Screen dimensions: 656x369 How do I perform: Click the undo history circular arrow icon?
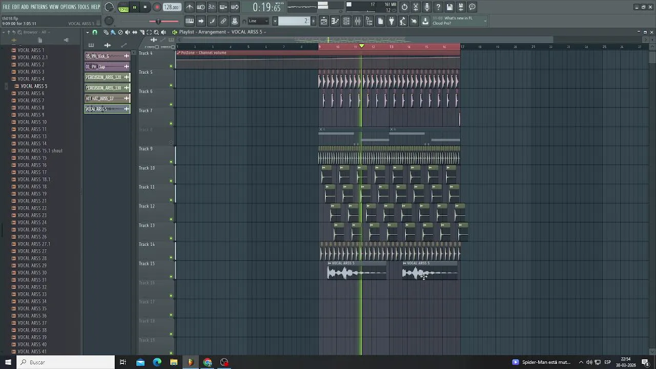404,7
